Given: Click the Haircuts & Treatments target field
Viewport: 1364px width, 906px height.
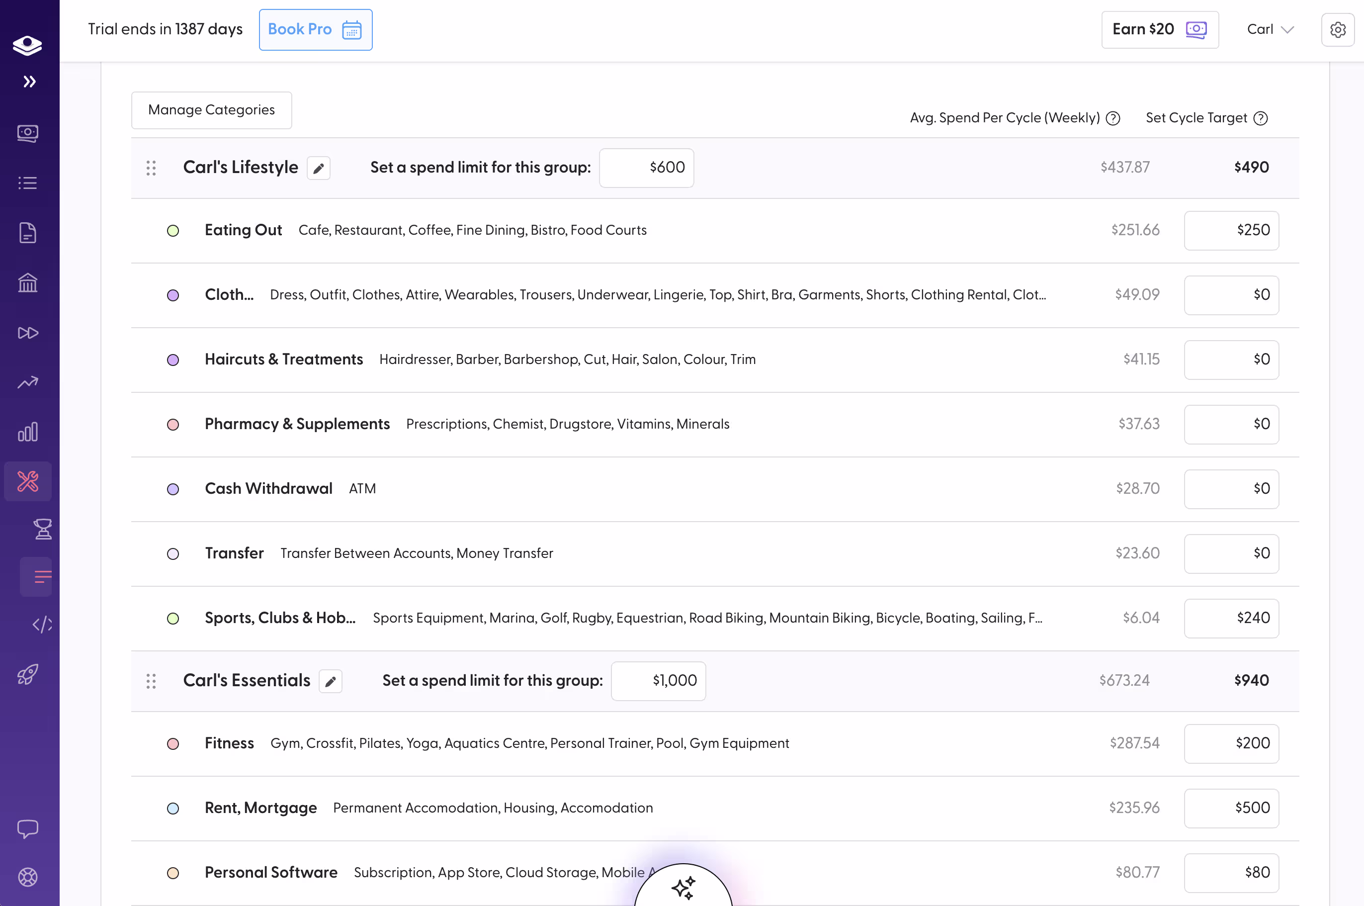Looking at the screenshot, I should [1231, 360].
